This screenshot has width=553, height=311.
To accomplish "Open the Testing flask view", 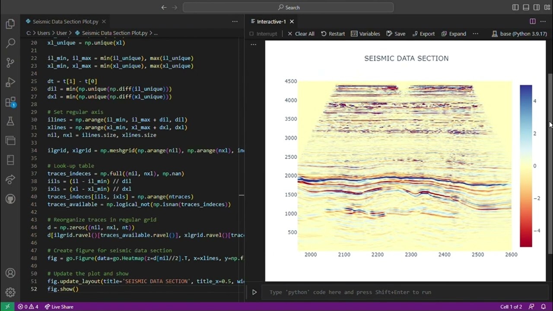I will (10, 121).
